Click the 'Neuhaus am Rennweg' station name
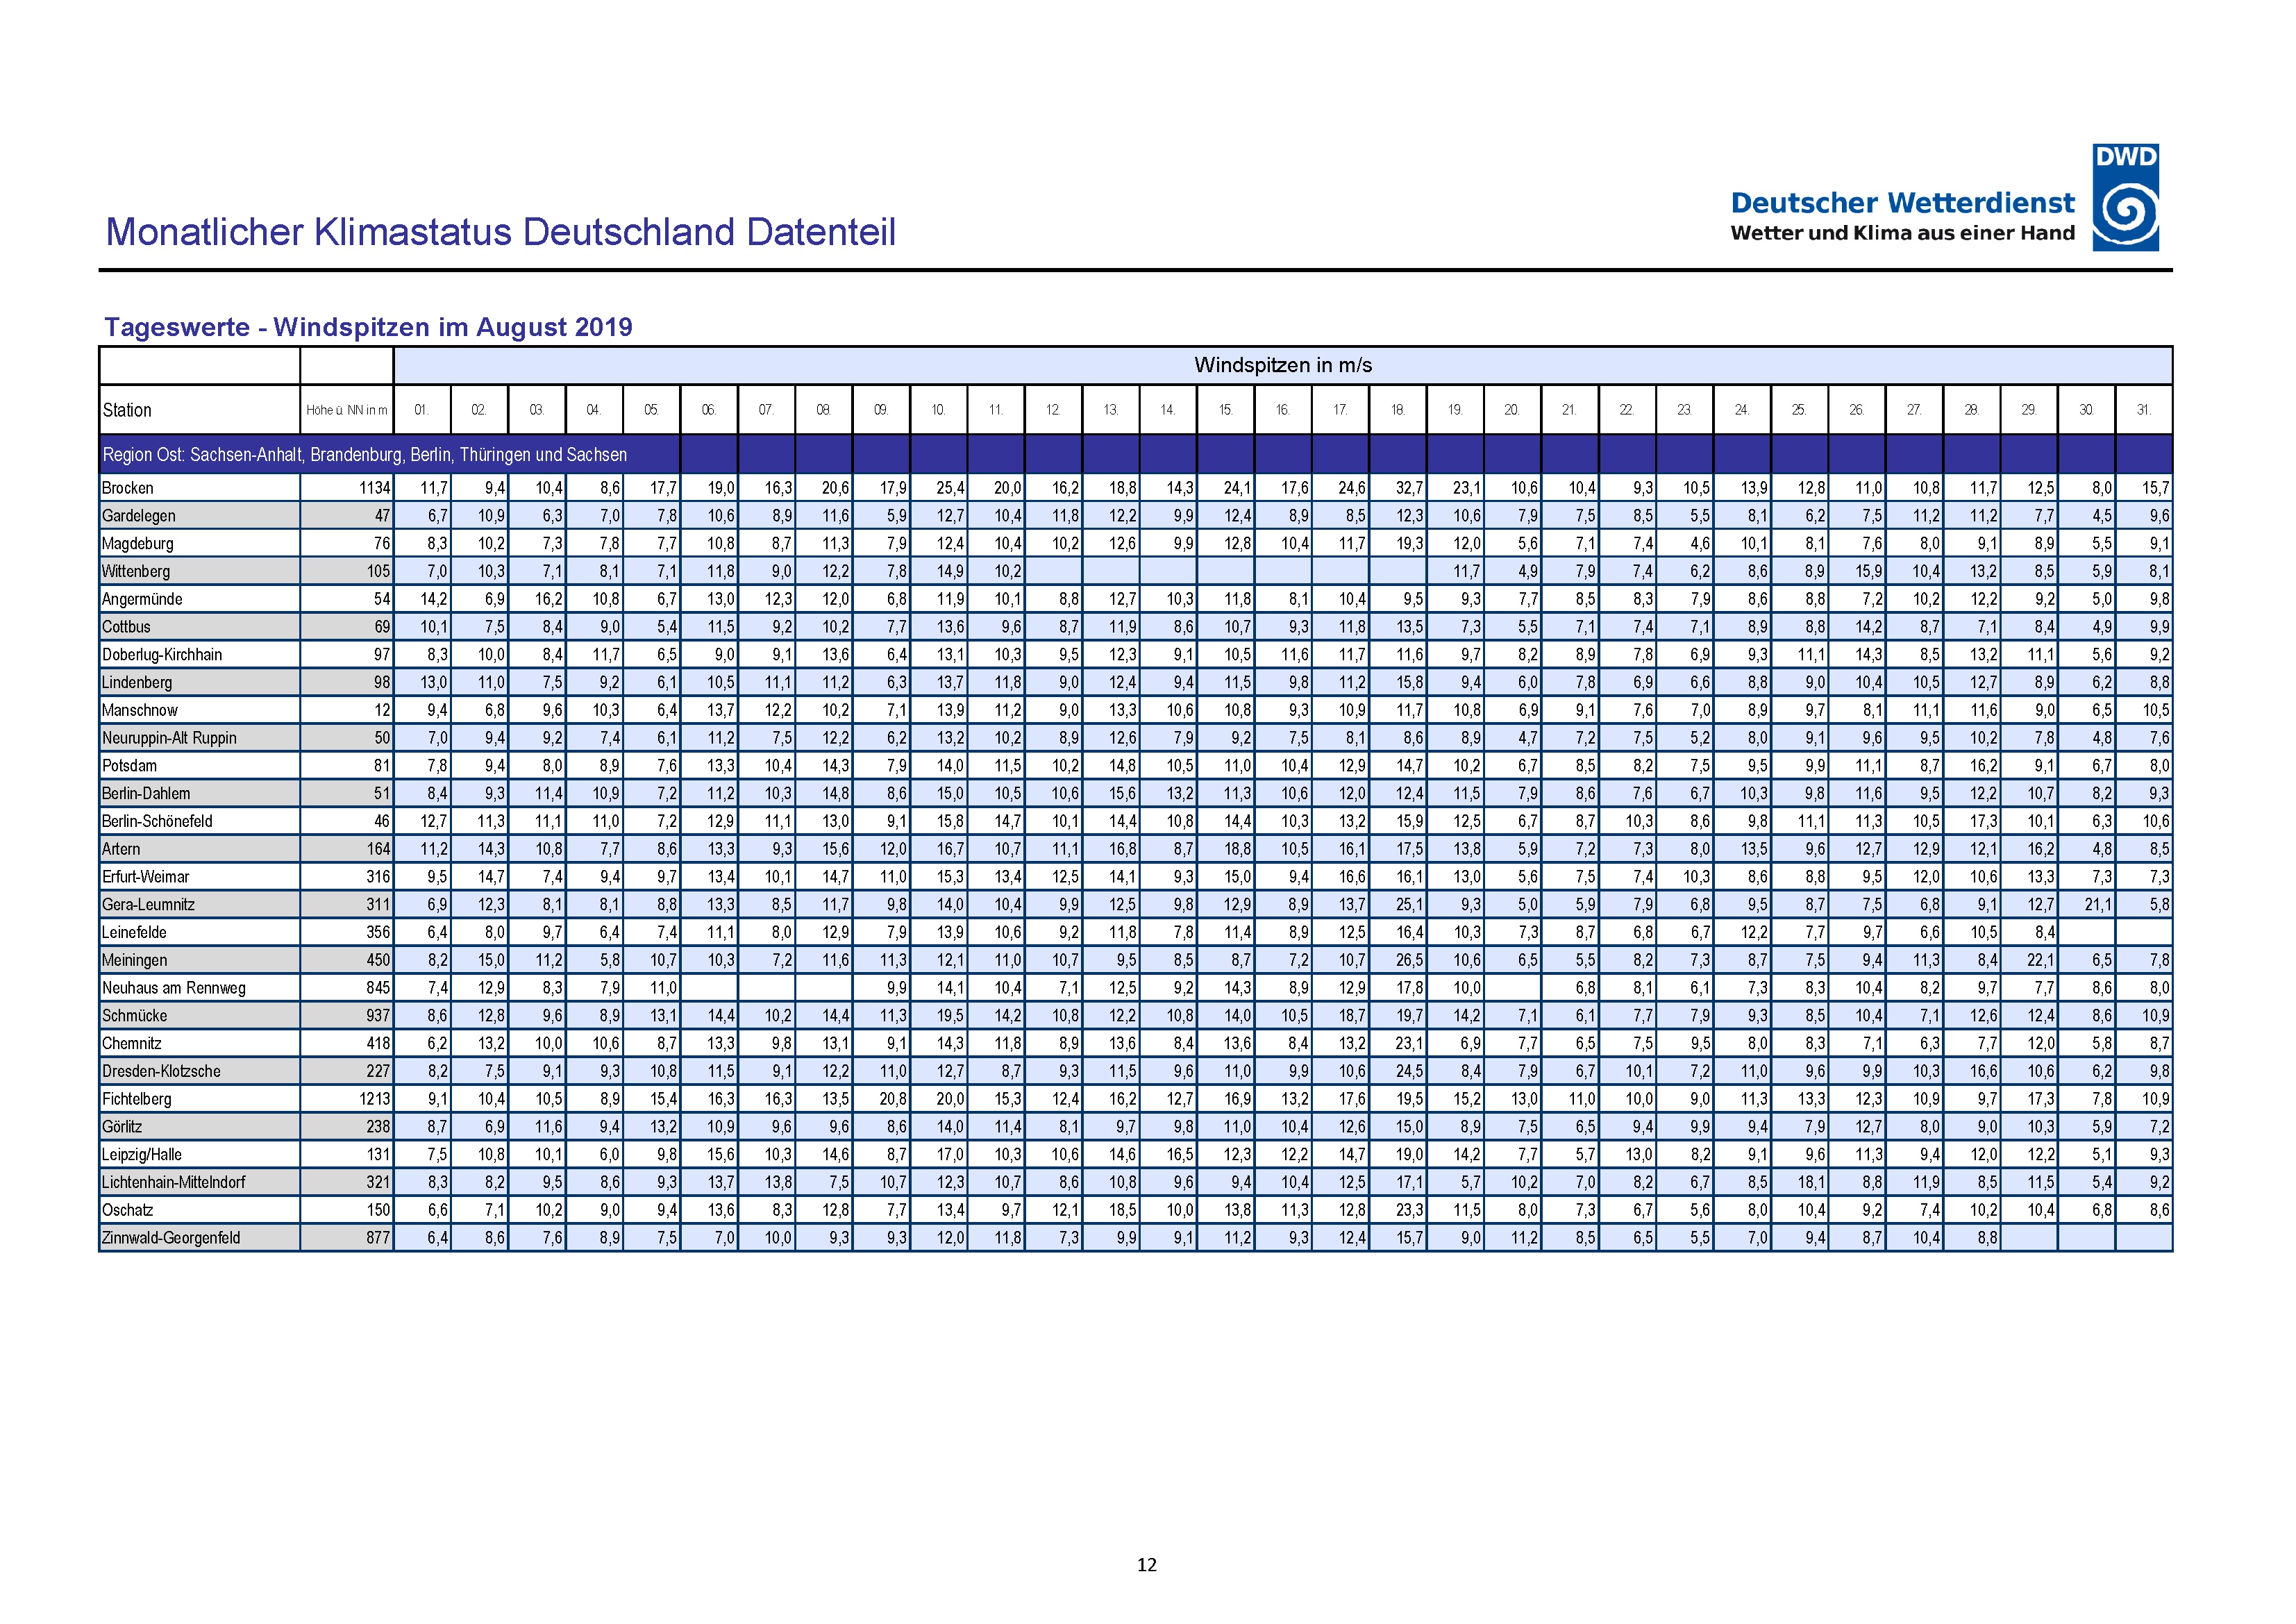2296x1624 pixels. pos(174,988)
